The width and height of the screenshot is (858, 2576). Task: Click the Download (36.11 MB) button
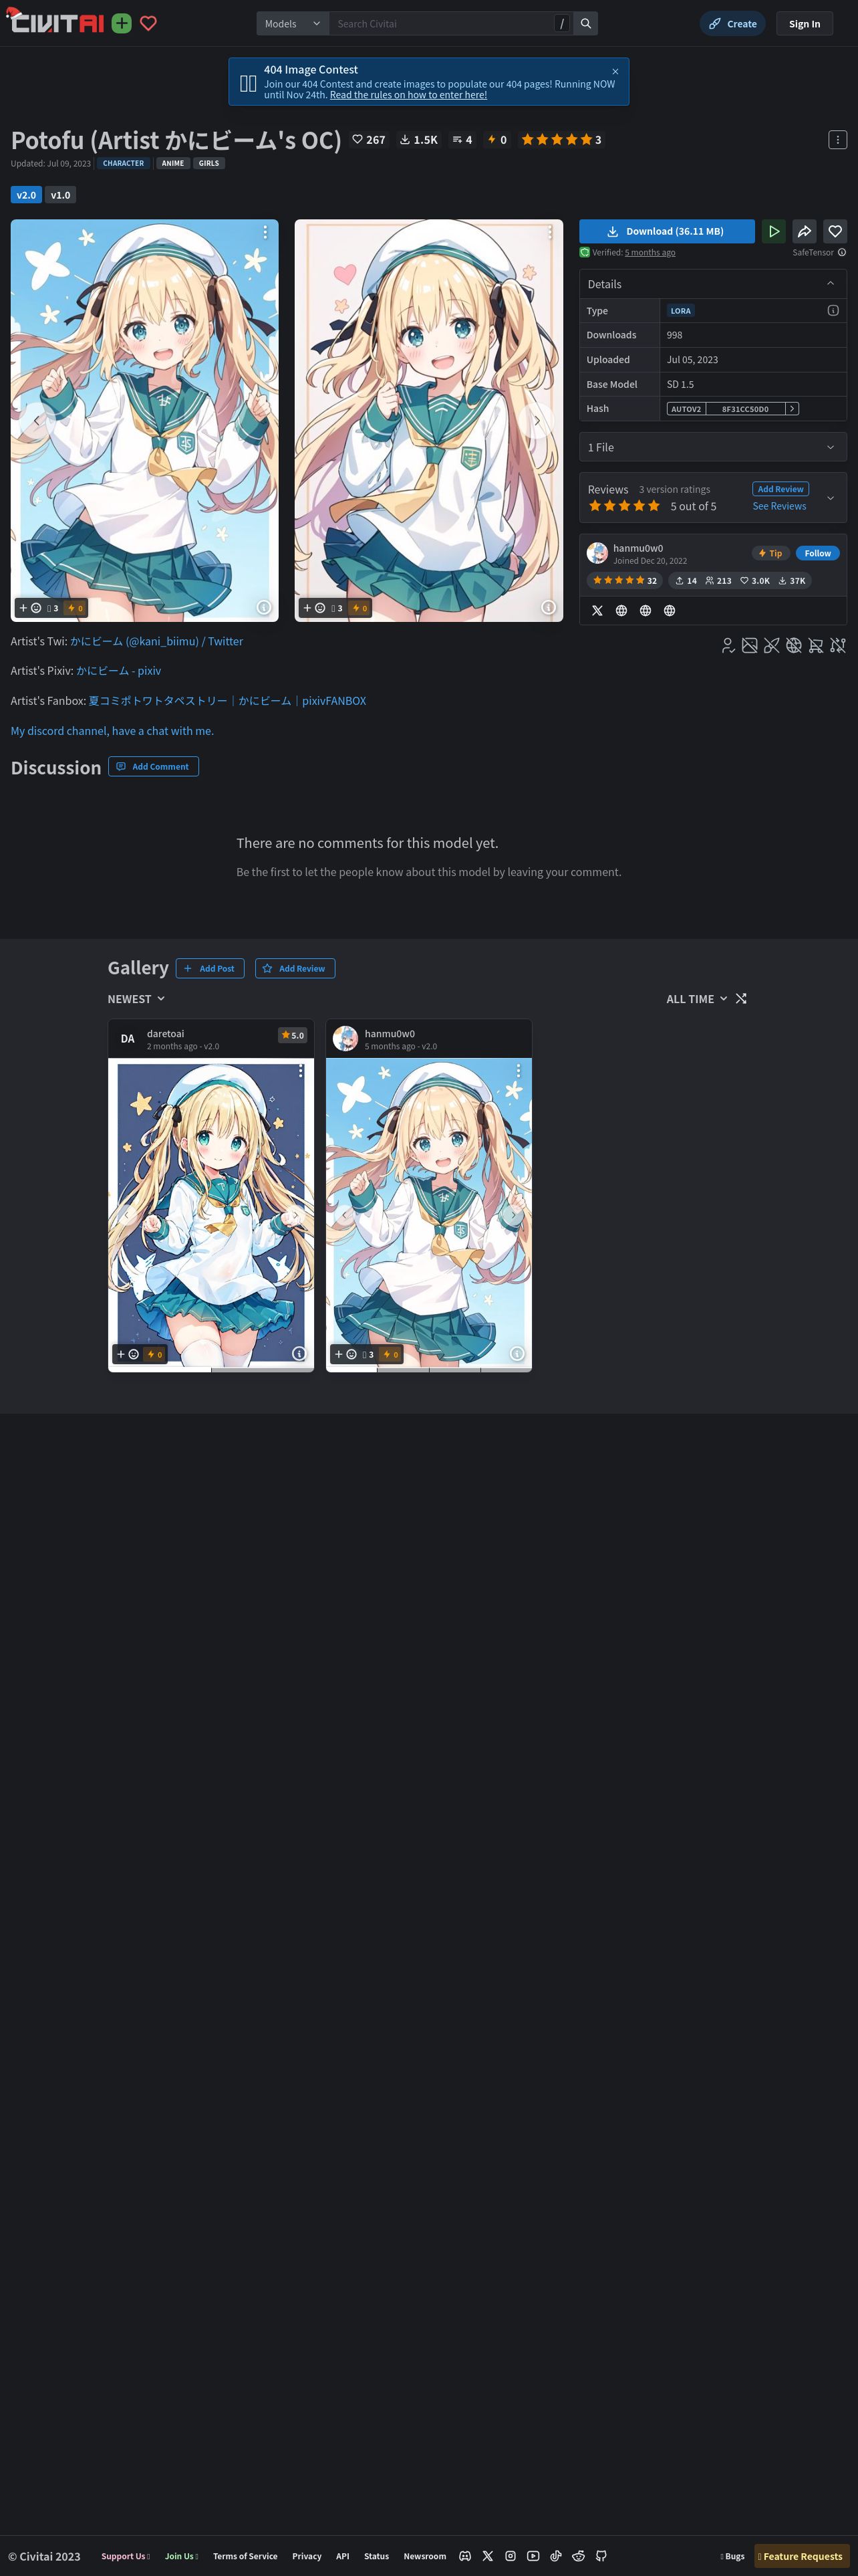(668, 231)
